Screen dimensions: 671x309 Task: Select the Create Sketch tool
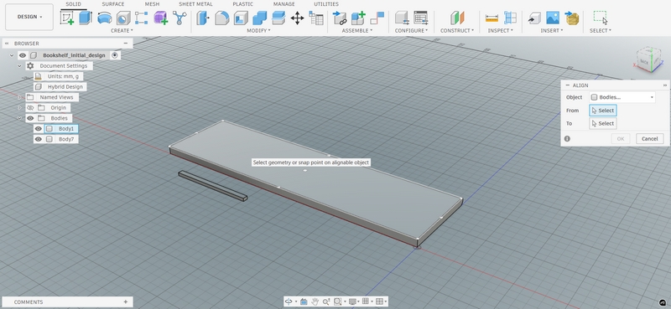click(x=67, y=18)
